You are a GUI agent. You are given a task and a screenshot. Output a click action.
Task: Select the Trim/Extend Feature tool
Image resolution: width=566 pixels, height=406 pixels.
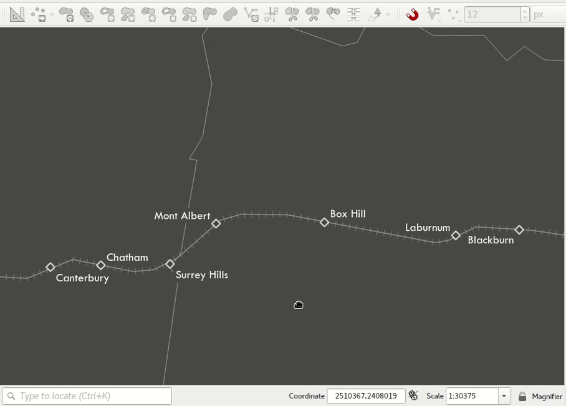pyautogui.click(x=271, y=14)
